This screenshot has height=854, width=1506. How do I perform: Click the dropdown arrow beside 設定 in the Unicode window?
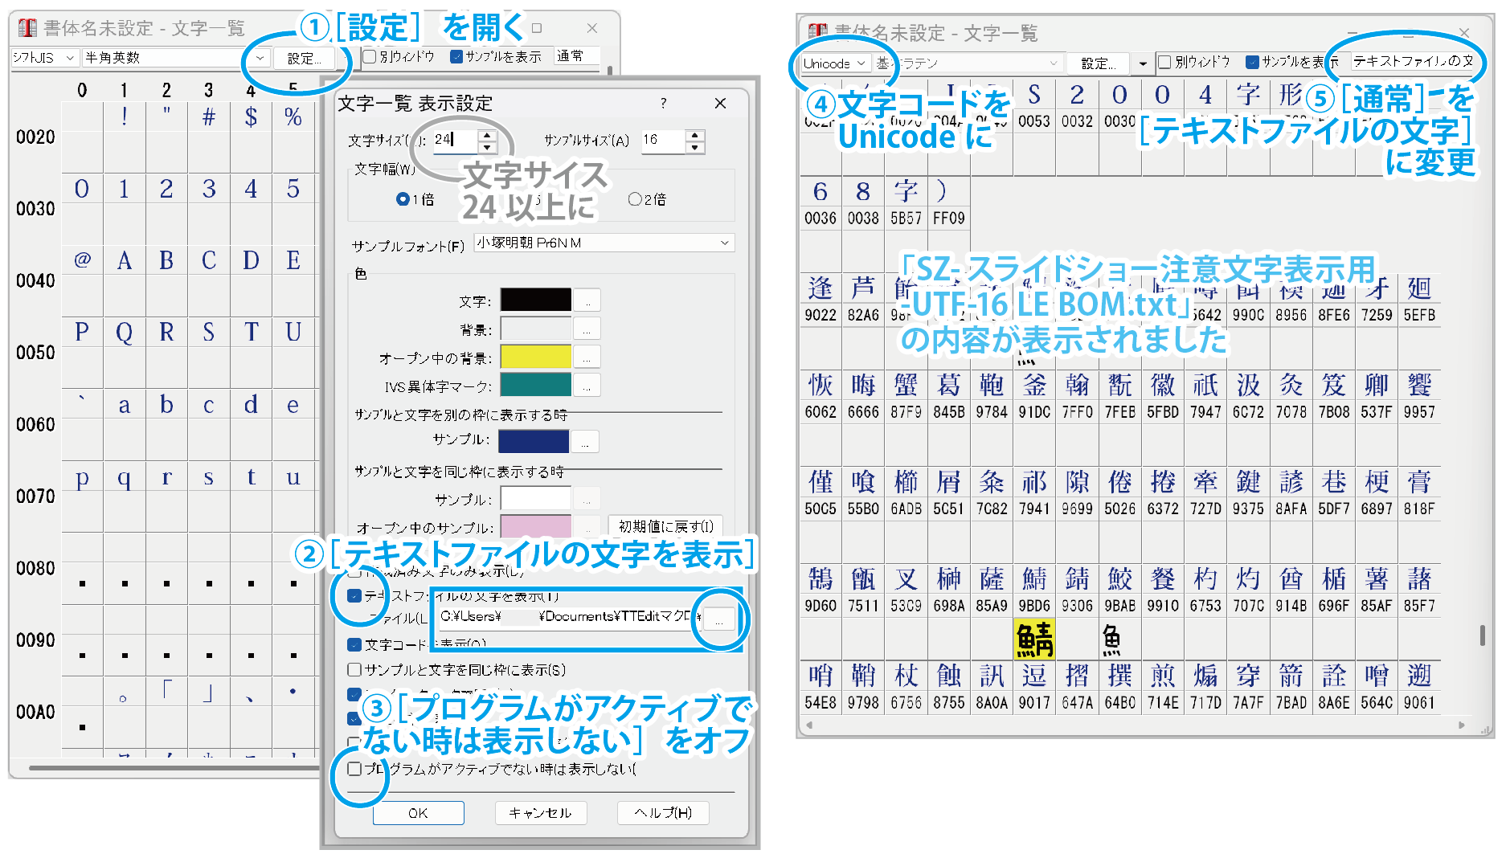tap(1143, 63)
